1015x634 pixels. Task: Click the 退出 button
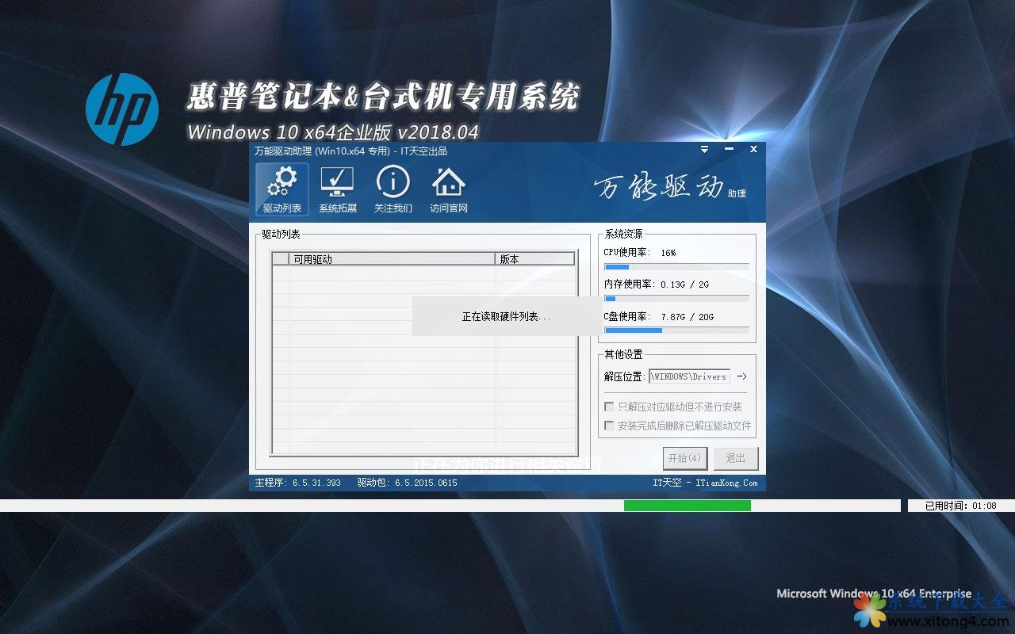click(x=735, y=458)
